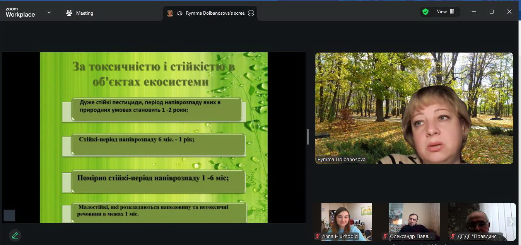Viewport: 521px width, 245px height.
Task: Click the ДПДГ participant's muted mic icon
Action: point(453,236)
